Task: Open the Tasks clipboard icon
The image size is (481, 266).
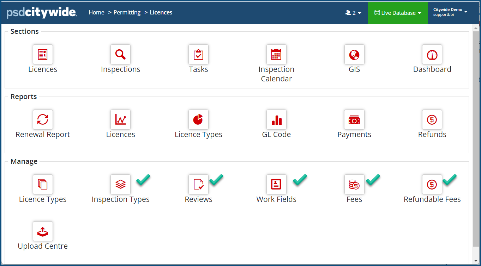Action: coord(198,55)
